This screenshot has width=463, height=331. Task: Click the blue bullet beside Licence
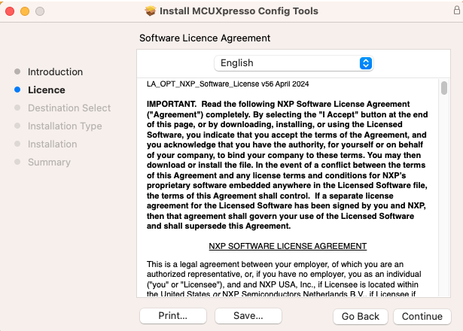click(17, 90)
